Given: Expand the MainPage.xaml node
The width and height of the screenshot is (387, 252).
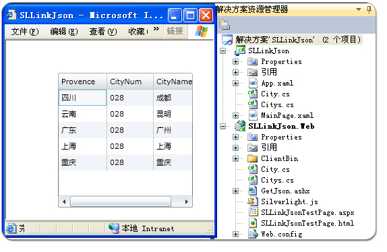Looking at the screenshot, I should coord(235,115).
